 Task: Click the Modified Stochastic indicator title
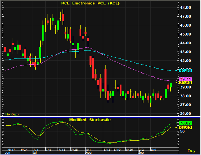[90, 120]
